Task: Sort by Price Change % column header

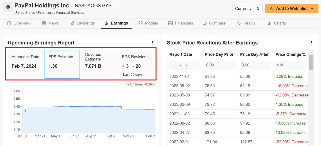Action: point(291,54)
